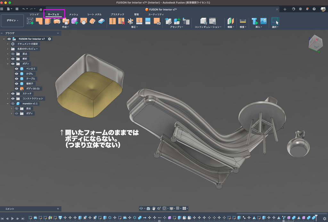Switch to the メッシュ tab
Image resolution: width=328 pixels, height=222 pixels.
73,14
